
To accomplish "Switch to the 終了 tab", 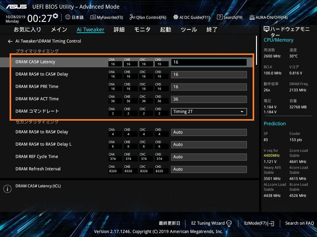I will [x=212, y=30].
